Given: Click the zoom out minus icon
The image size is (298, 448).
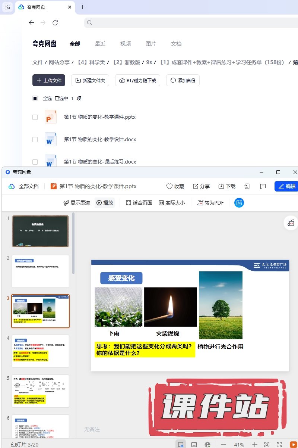Looking at the screenshot, I should coord(223,445).
